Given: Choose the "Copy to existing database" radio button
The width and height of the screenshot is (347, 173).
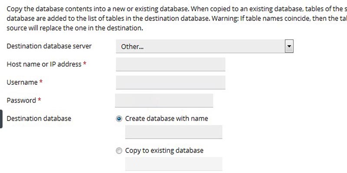Looking at the screenshot, I should (119, 151).
